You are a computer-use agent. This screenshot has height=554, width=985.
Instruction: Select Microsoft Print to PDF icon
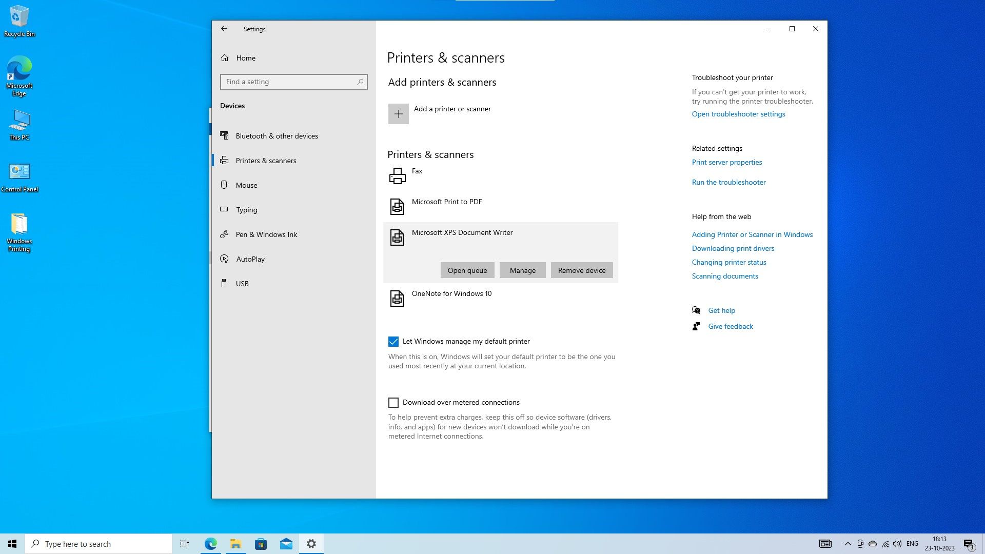(x=397, y=207)
